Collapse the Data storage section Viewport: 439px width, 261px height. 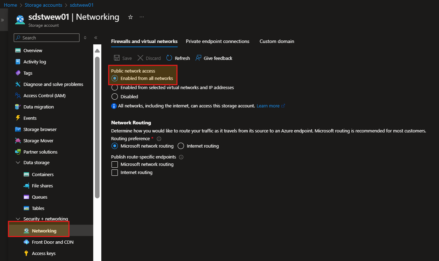tap(18, 163)
